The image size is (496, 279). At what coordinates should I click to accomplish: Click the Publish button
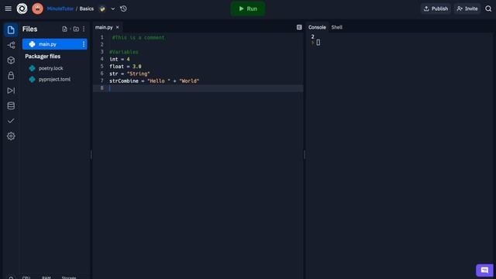pyautogui.click(x=436, y=9)
